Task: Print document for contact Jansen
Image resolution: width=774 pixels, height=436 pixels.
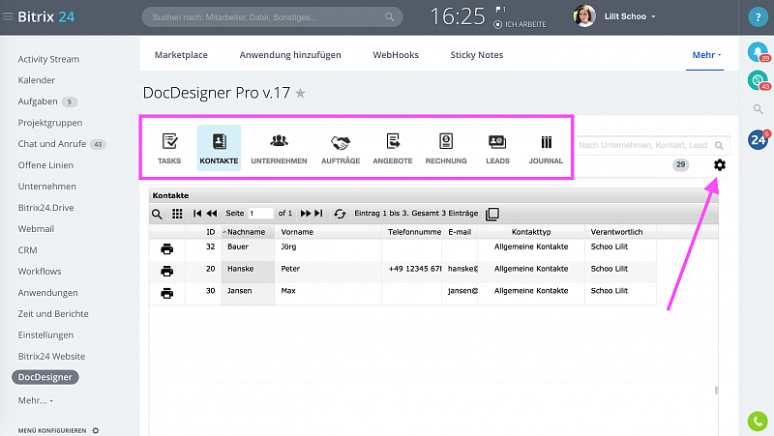Action: 166,294
